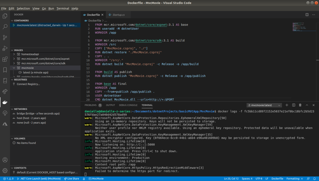This screenshot has width=319, height=181.
Task: Open the Terminal menu
Action: (63, 9)
